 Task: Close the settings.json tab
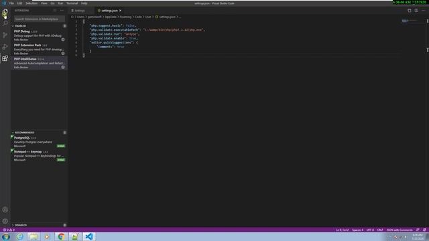(x=120, y=11)
